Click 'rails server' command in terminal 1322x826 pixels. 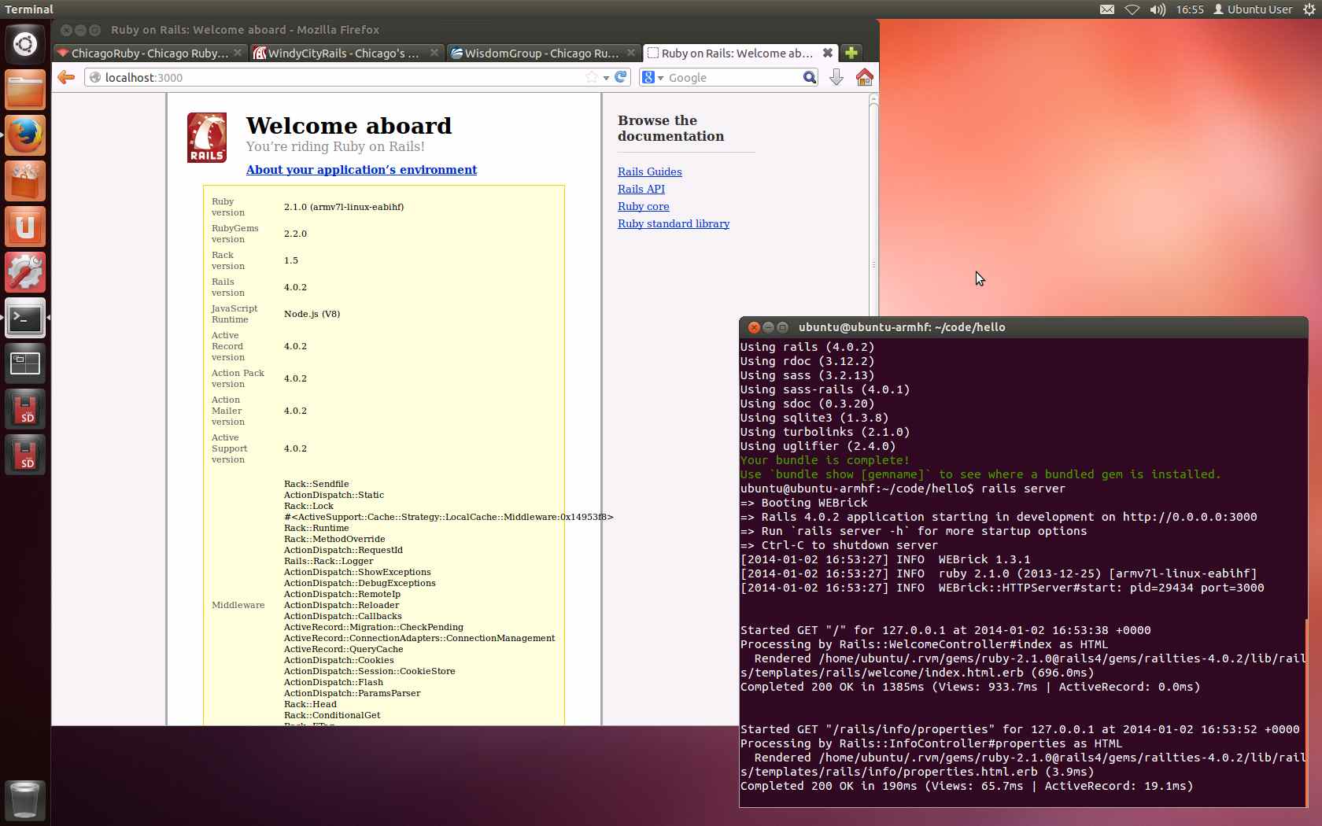pyautogui.click(x=1023, y=489)
